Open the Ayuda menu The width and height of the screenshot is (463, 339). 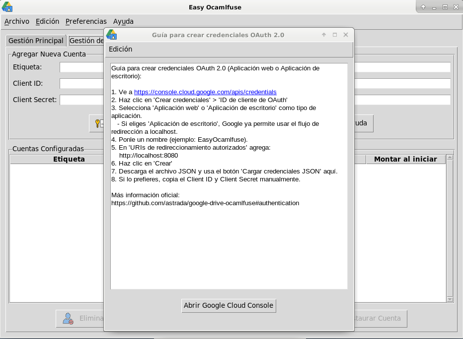tap(123, 21)
